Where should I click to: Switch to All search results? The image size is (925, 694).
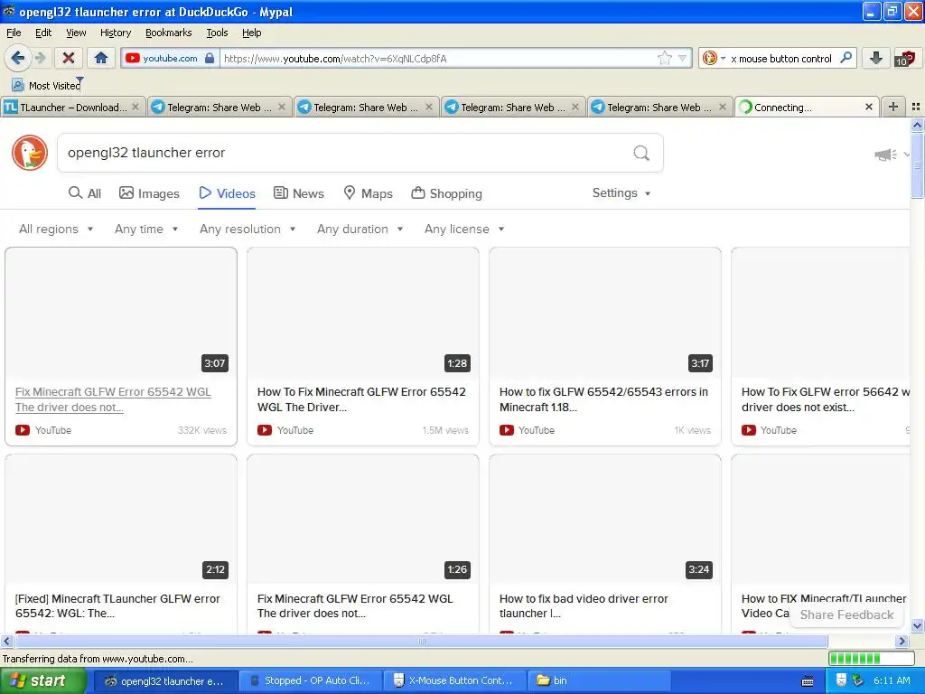[x=85, y=193]
